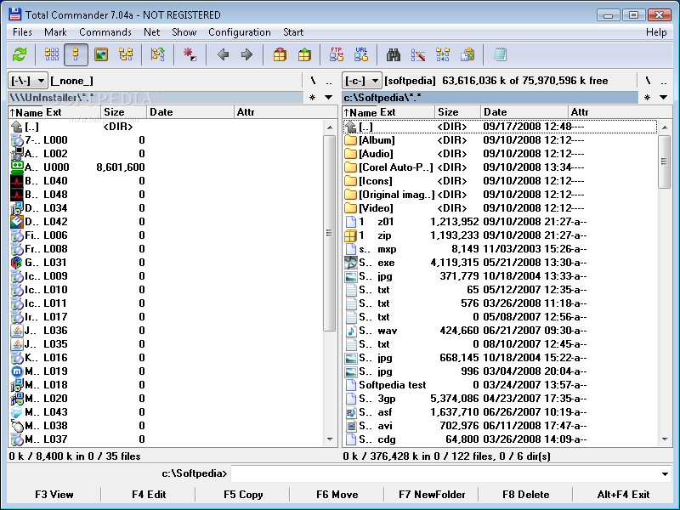
Task: Open the Commands menu
Action: pos(105,32)
